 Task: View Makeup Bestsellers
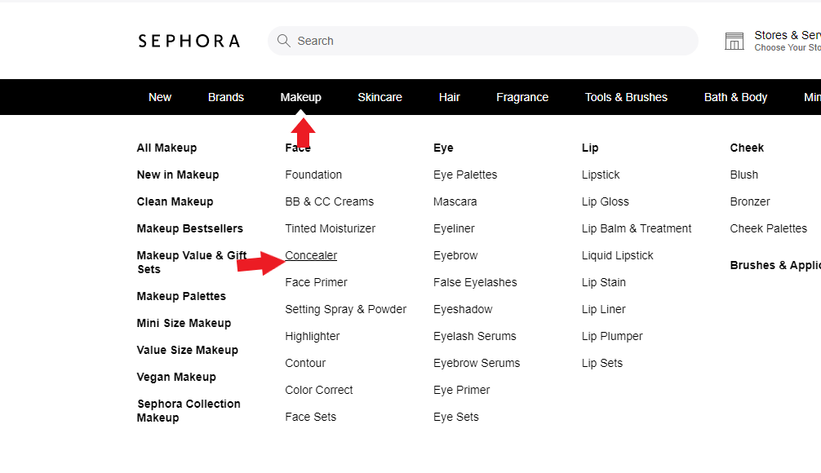click(x=189, y=228)
